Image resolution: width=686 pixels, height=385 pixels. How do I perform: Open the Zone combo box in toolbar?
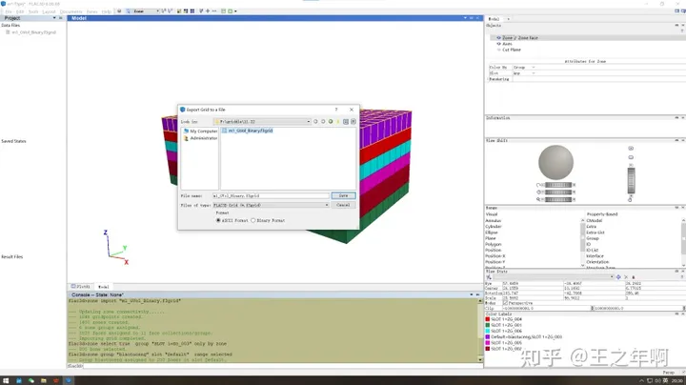point(145,10)
